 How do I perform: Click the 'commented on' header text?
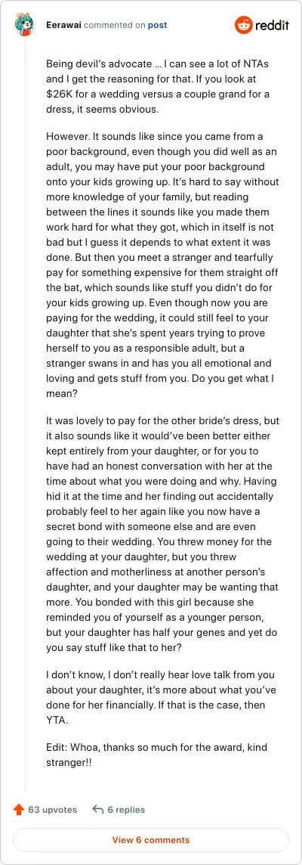[x=114, y=25]
